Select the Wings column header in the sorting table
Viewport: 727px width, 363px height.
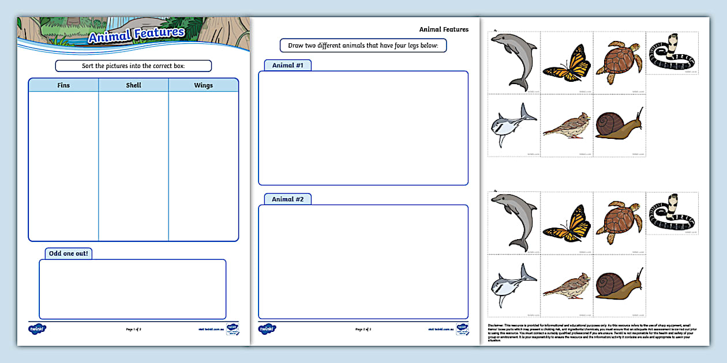coord(203,85)
